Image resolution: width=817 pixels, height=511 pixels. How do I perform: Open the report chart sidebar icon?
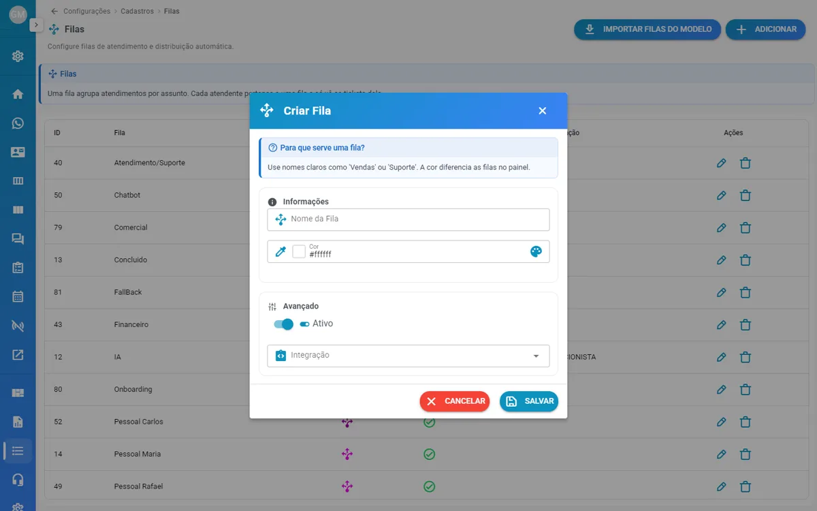pyautogui.click(x=18, y=422)
